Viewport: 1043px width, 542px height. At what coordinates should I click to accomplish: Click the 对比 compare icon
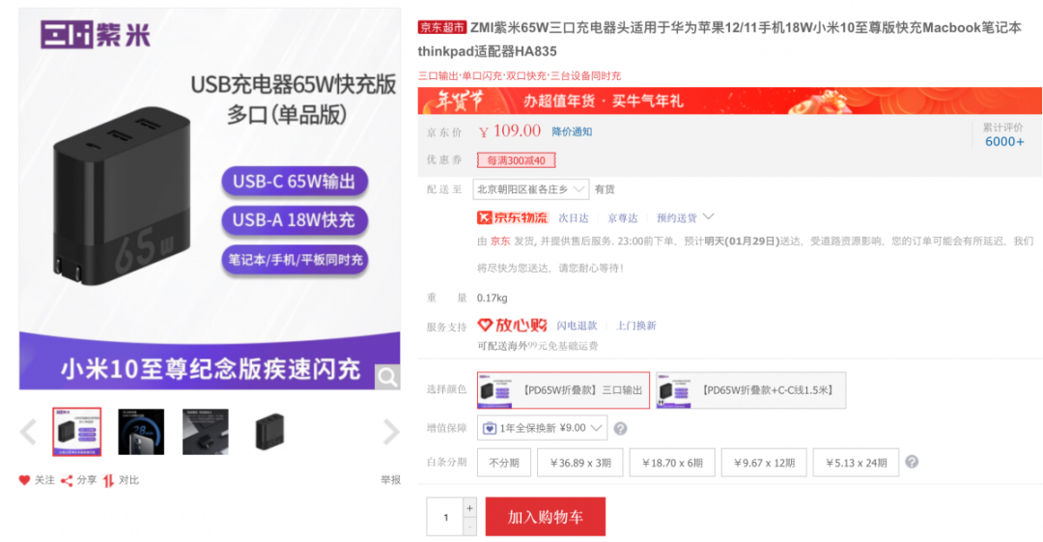(x=108, y=481)
